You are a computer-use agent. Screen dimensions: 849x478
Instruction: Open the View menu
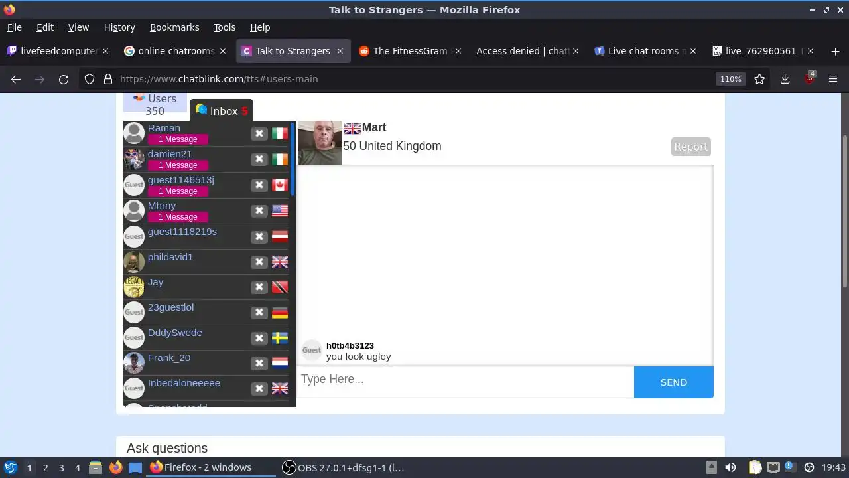click(78, 27)
